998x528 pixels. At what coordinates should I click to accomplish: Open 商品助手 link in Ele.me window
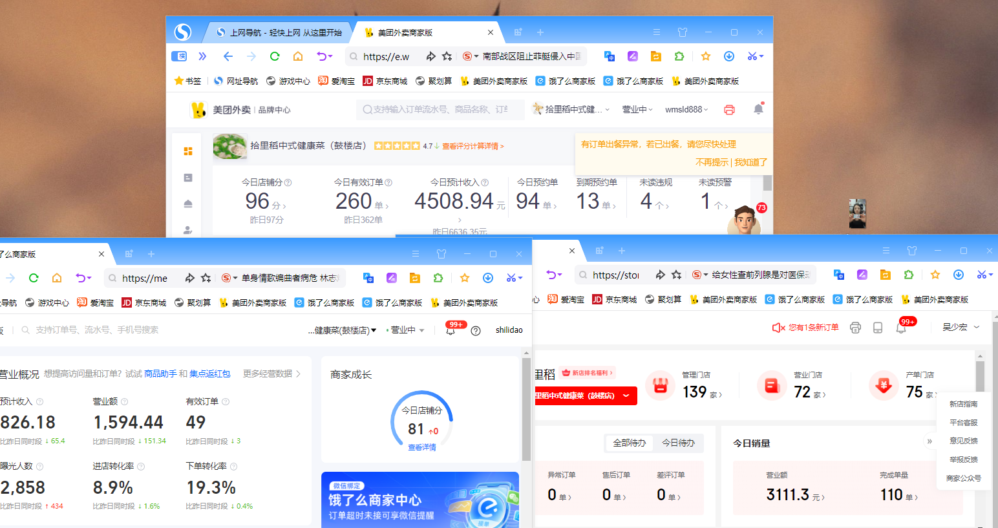click(160, 374)
